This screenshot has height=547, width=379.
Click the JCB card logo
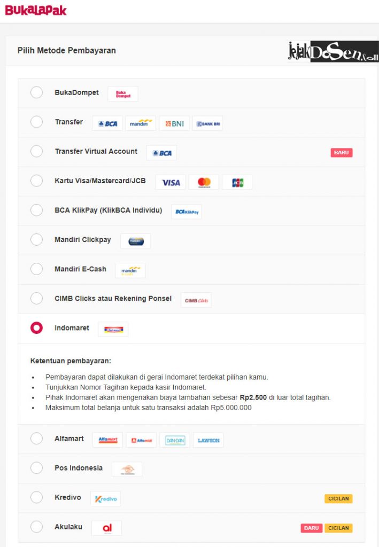(x=237, y=182)
